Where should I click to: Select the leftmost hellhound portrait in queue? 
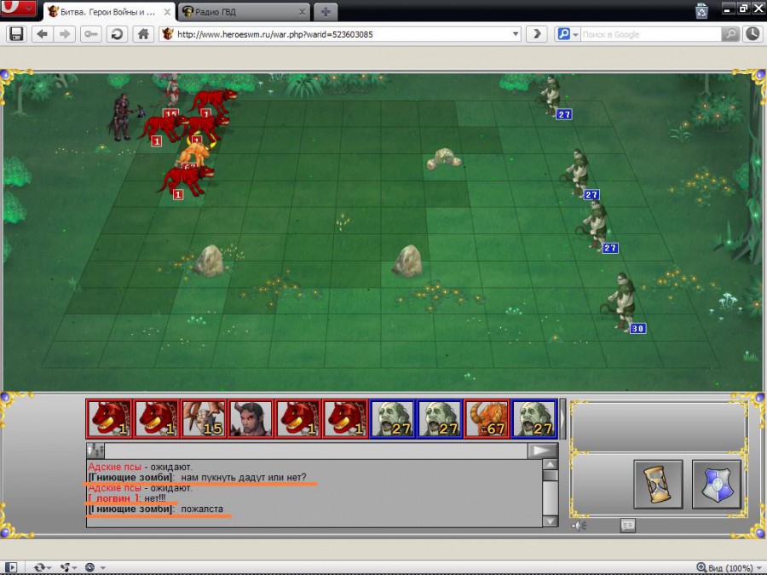(110, 418)
